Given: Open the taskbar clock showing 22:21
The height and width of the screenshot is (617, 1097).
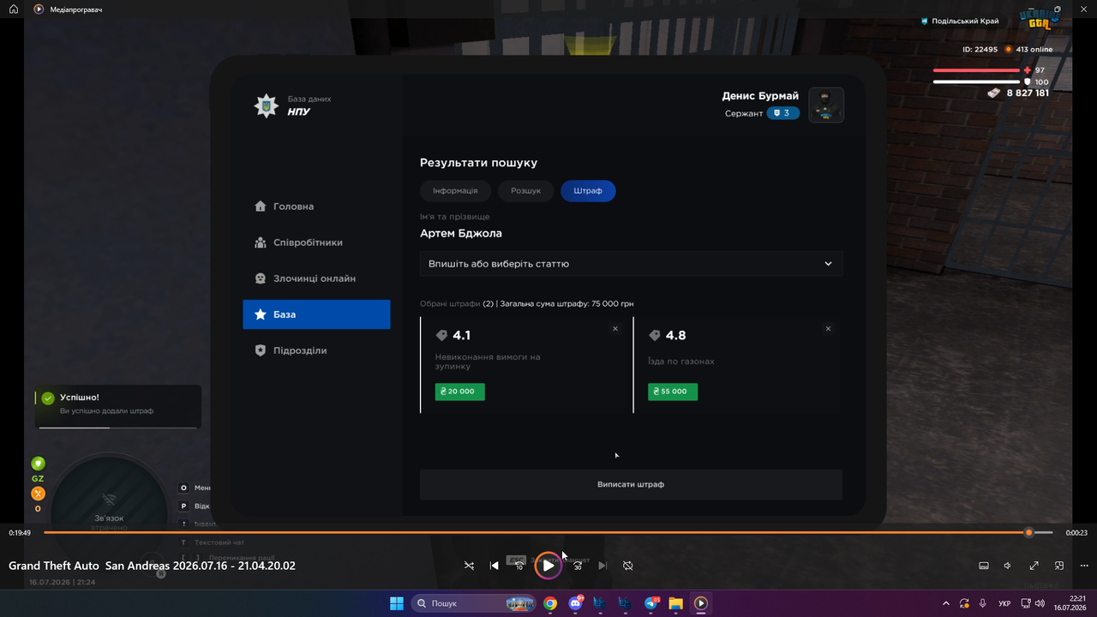Looking at the screenshot, I should click(x=1071, y=603).
